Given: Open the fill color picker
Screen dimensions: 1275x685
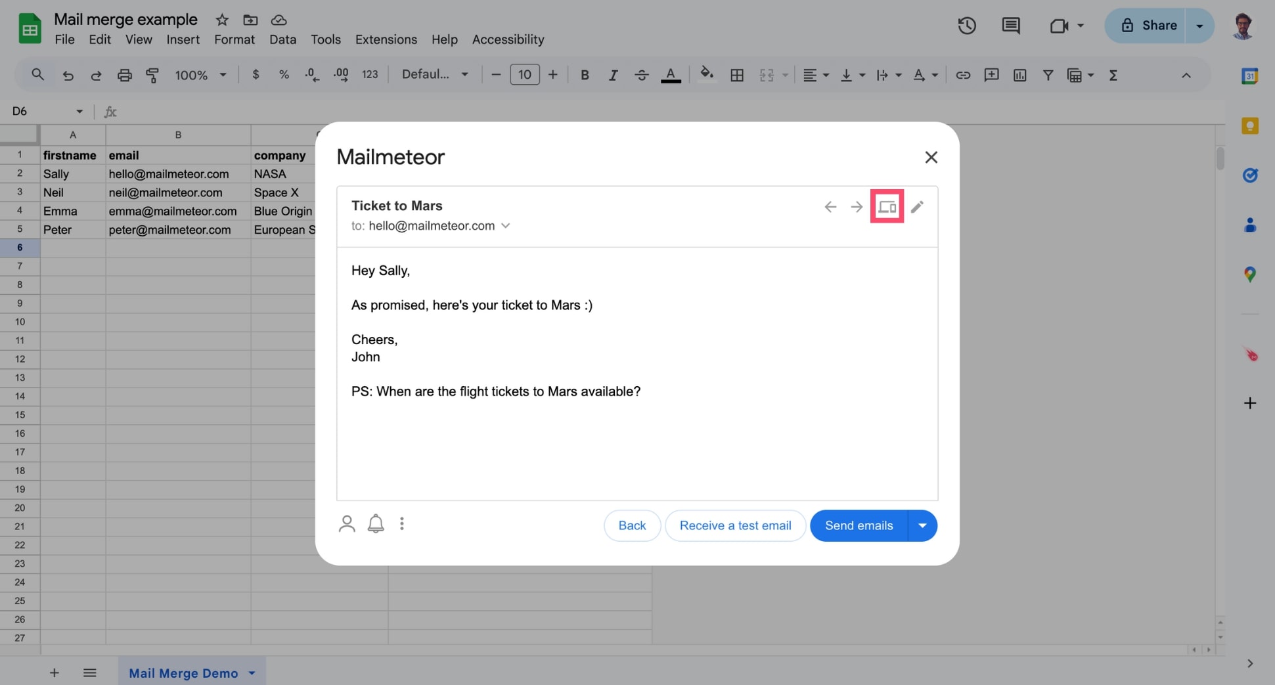Looking at the screenshot, I should (707, 74).
